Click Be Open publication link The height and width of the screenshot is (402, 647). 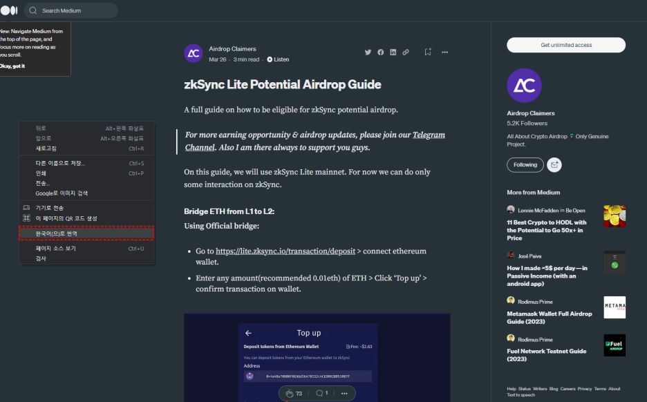click(x=575, y=210)
